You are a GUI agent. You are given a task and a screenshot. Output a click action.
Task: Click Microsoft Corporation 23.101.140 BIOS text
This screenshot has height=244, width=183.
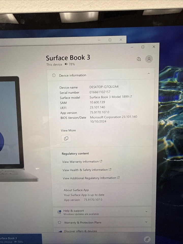[x=114, y=117]
